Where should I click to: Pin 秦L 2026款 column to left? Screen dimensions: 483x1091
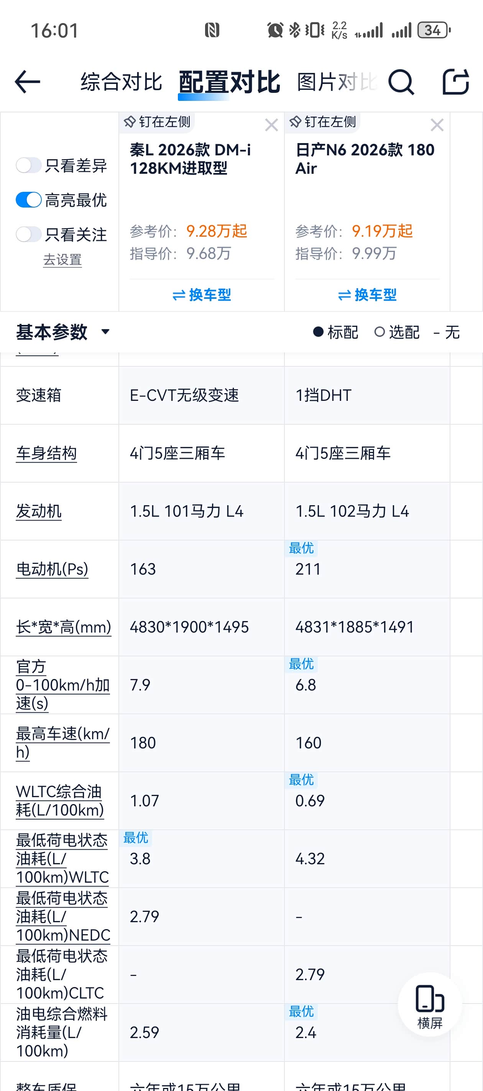(158, 122)
